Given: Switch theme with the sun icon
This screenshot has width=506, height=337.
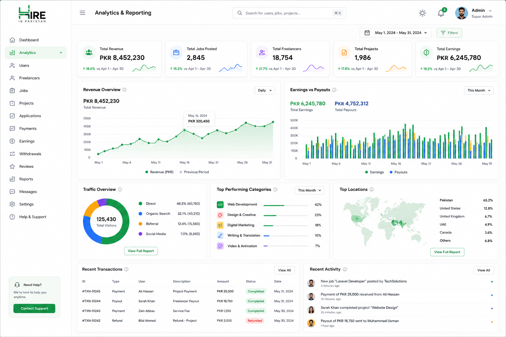Looking at the screenshot, I should (422, 13).
